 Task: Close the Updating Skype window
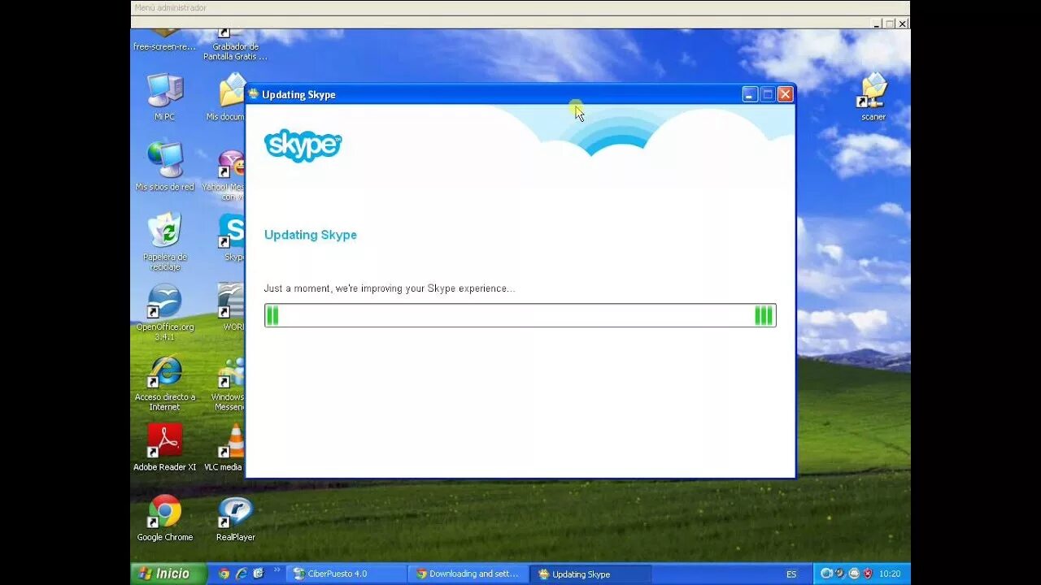point(785,94)
